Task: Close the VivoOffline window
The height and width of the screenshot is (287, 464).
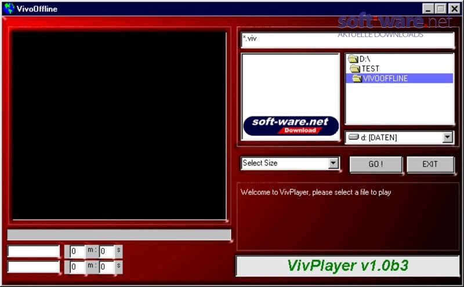Action: (x=454, y=9)
